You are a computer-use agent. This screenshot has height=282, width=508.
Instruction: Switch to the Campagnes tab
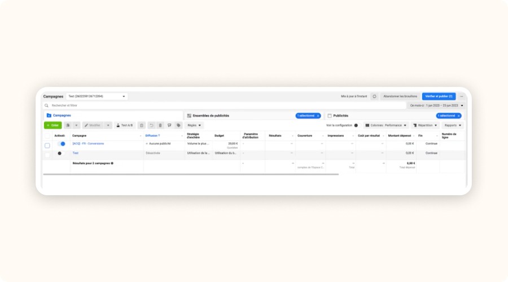[x=113, y=116]
